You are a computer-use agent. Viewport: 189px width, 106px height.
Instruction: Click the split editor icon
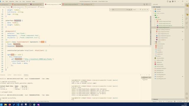coord(147,4)
